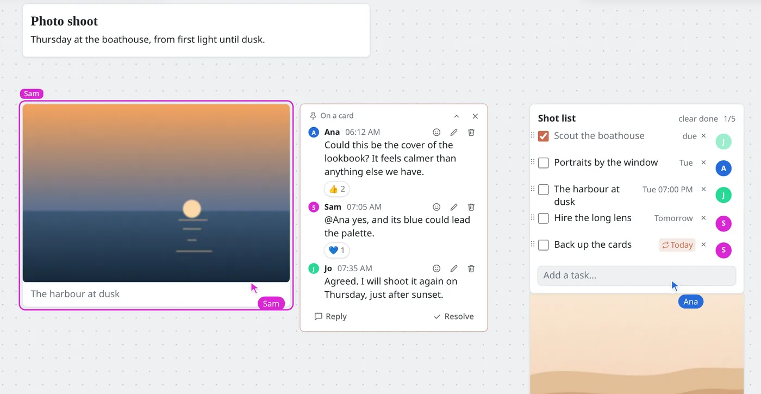
Task: Mark Hire the long lens as done
Action: coord(543,218)
